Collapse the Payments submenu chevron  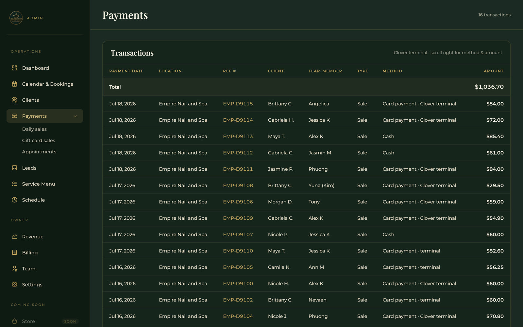point(75,116)
